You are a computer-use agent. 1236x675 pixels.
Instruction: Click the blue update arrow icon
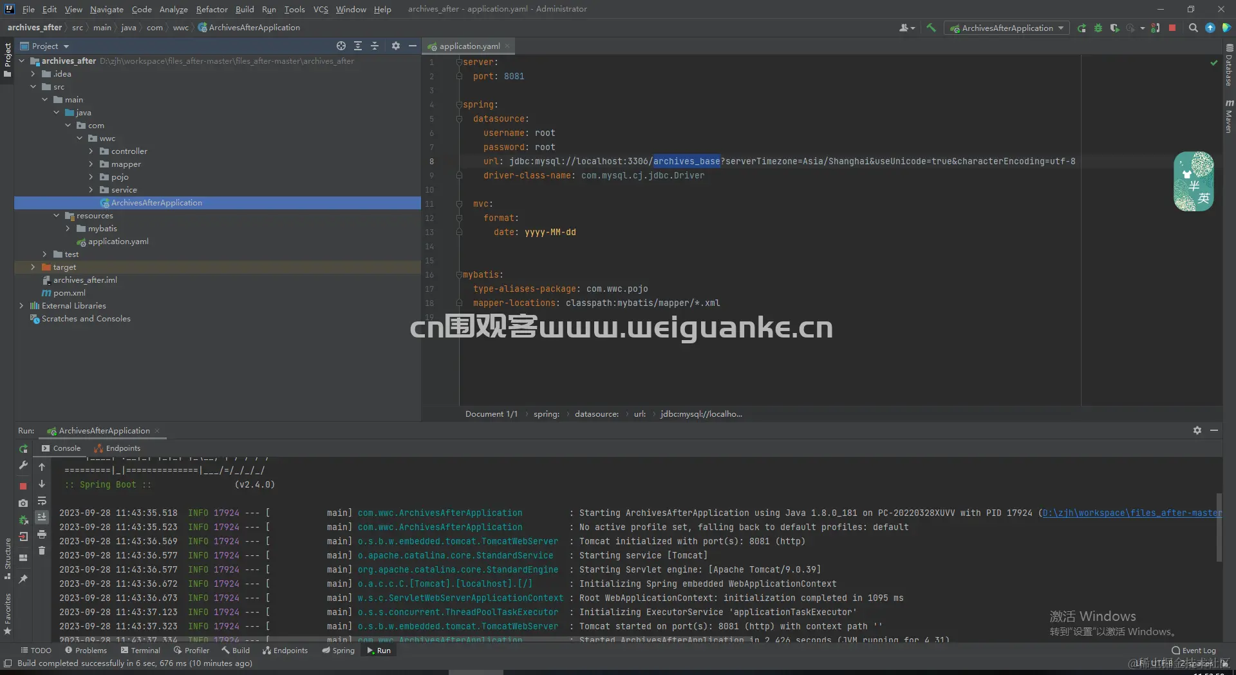pos(1210,28)
